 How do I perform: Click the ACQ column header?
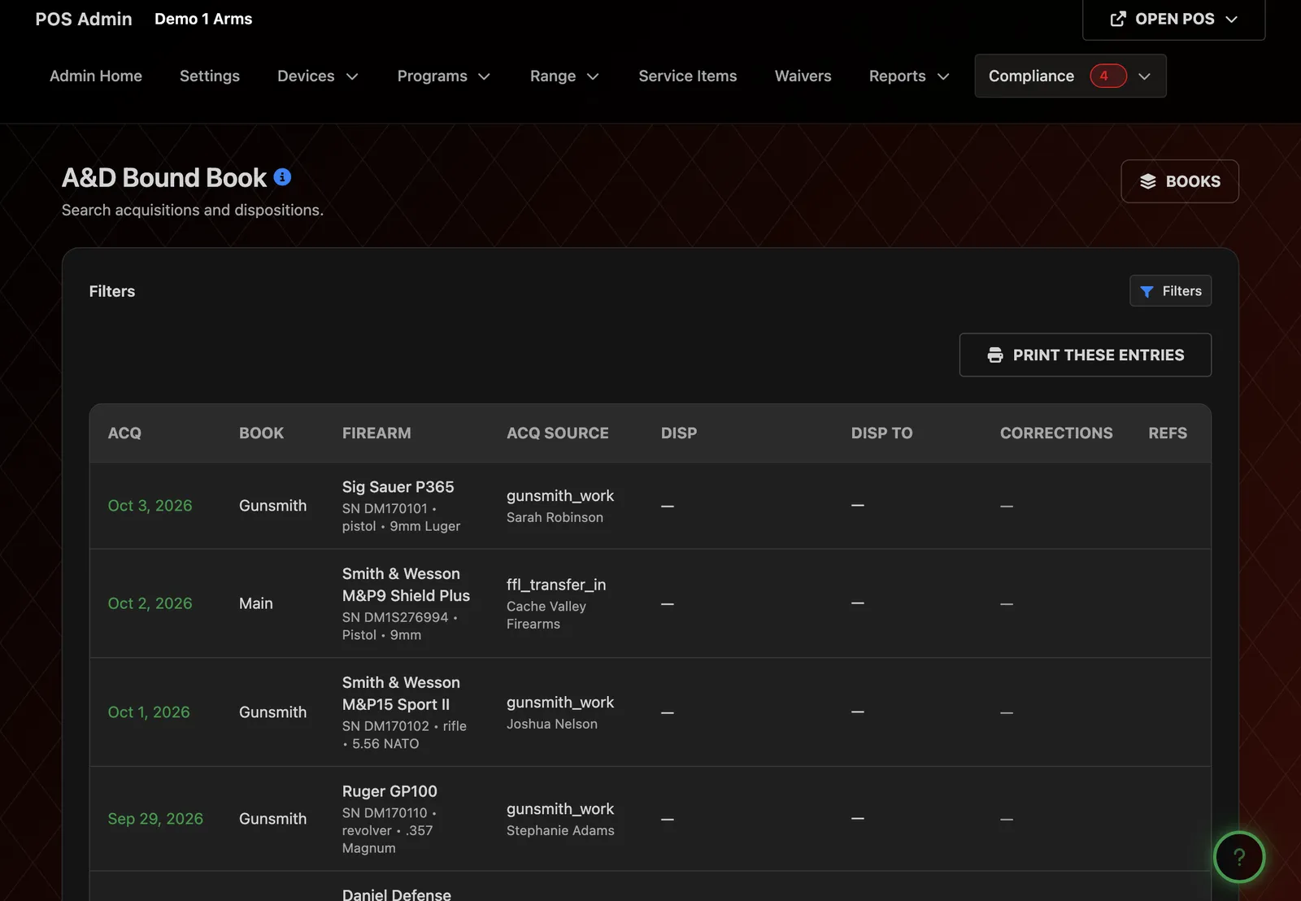point(124,433)
